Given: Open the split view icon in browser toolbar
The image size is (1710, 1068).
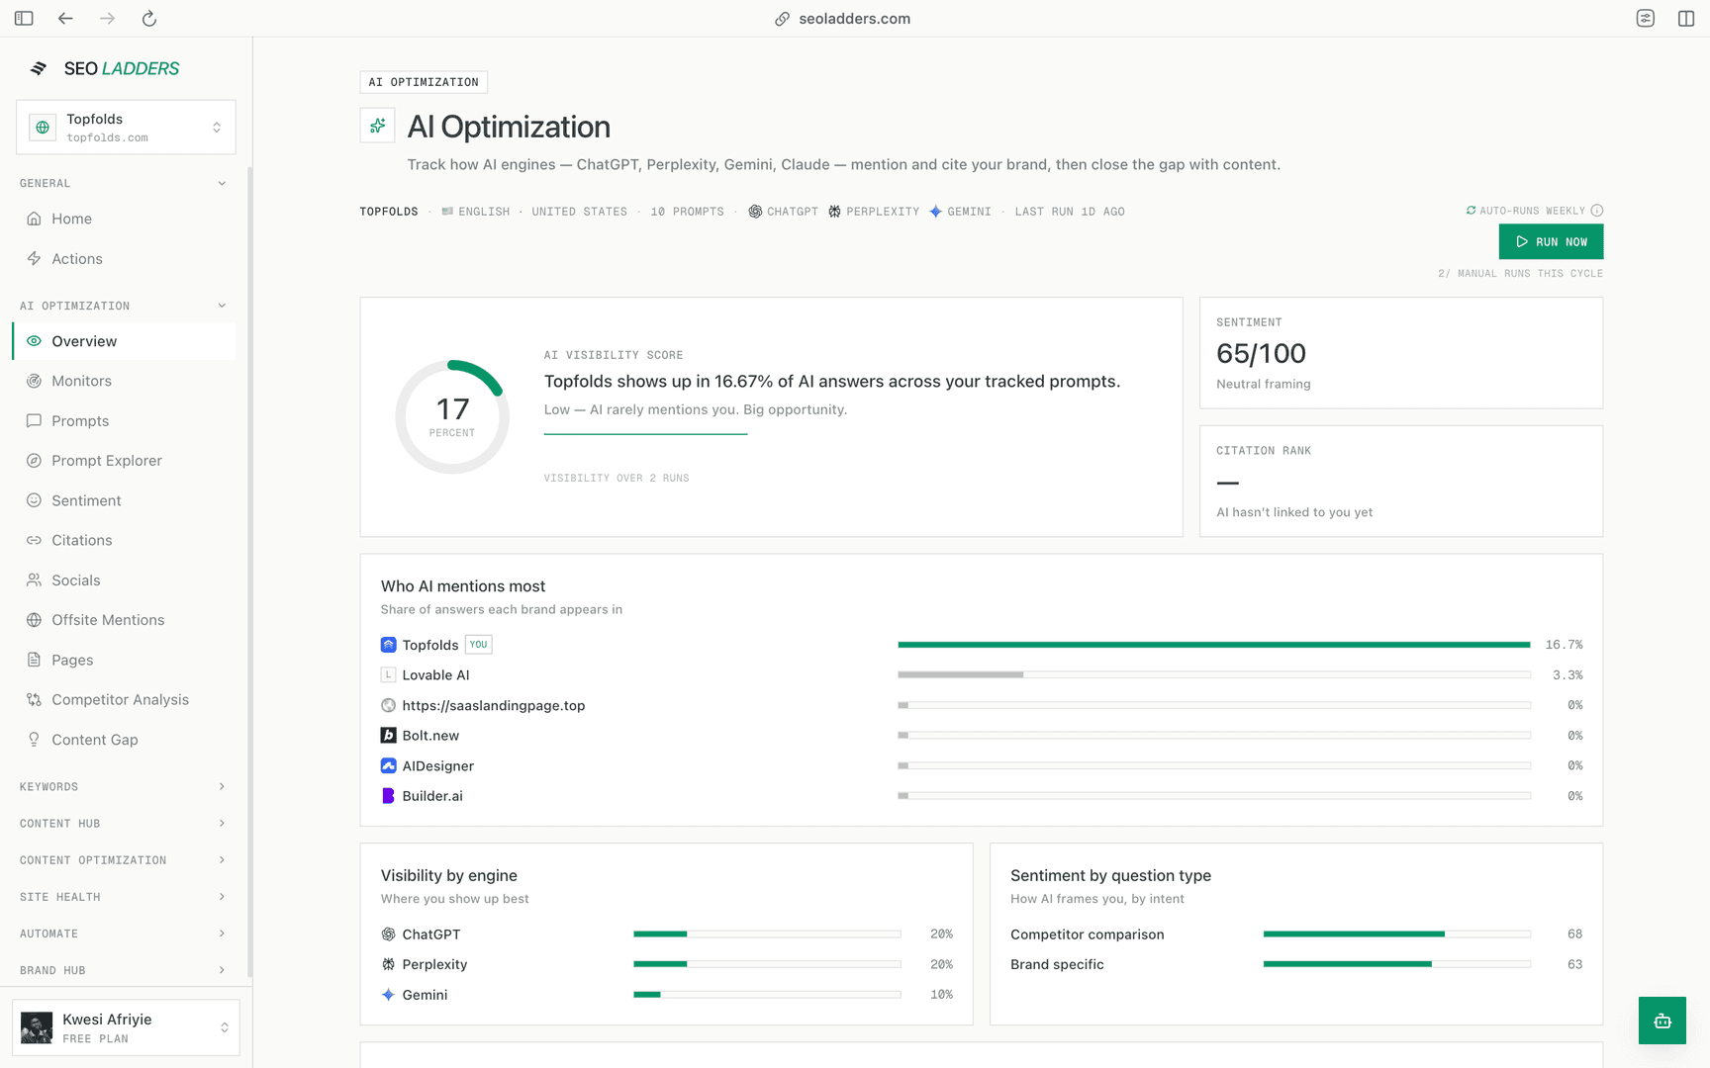Looking at the screenshot, I should [1686, 18].
